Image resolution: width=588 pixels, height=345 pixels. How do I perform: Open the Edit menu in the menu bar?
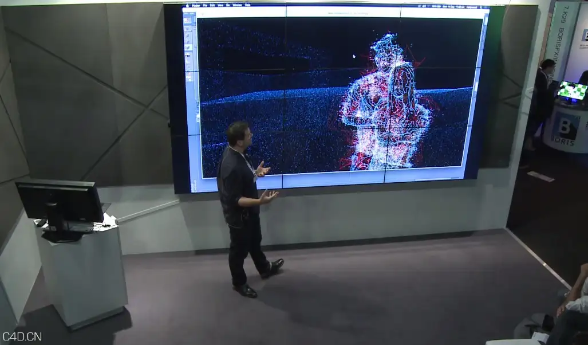coord(212,5)
